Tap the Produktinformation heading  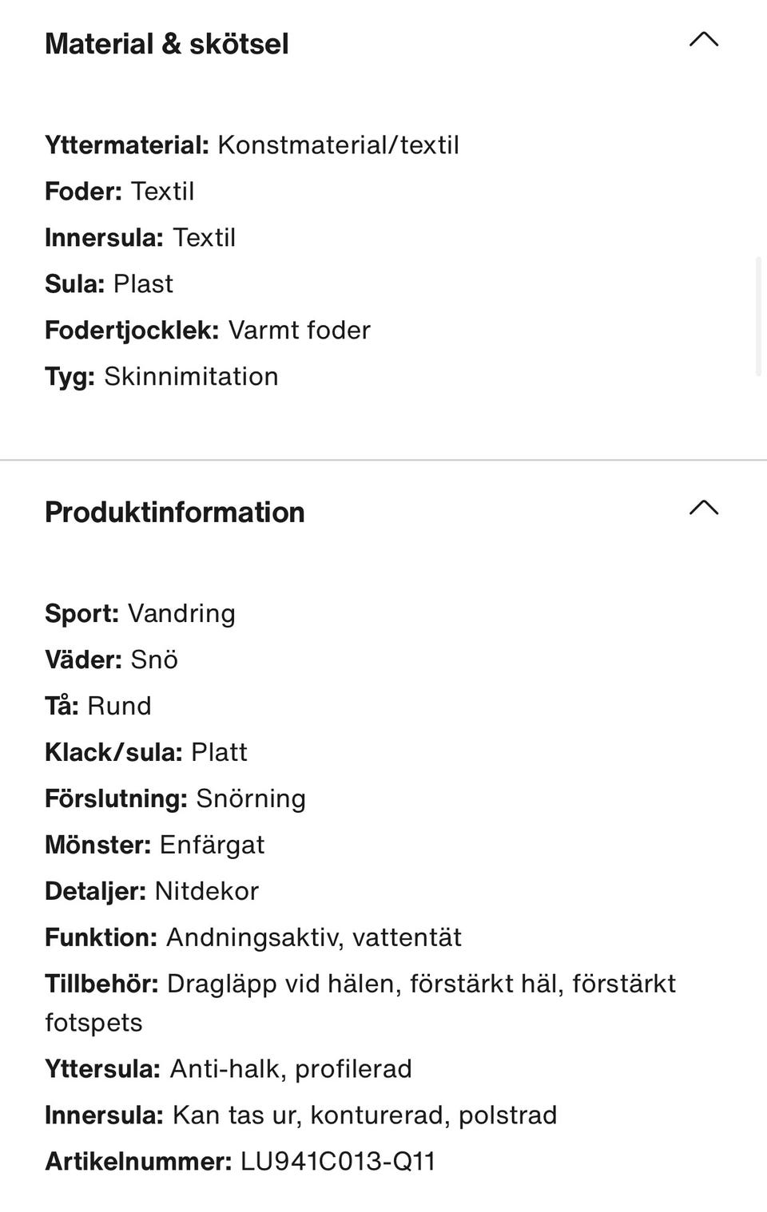click(174, 513)
